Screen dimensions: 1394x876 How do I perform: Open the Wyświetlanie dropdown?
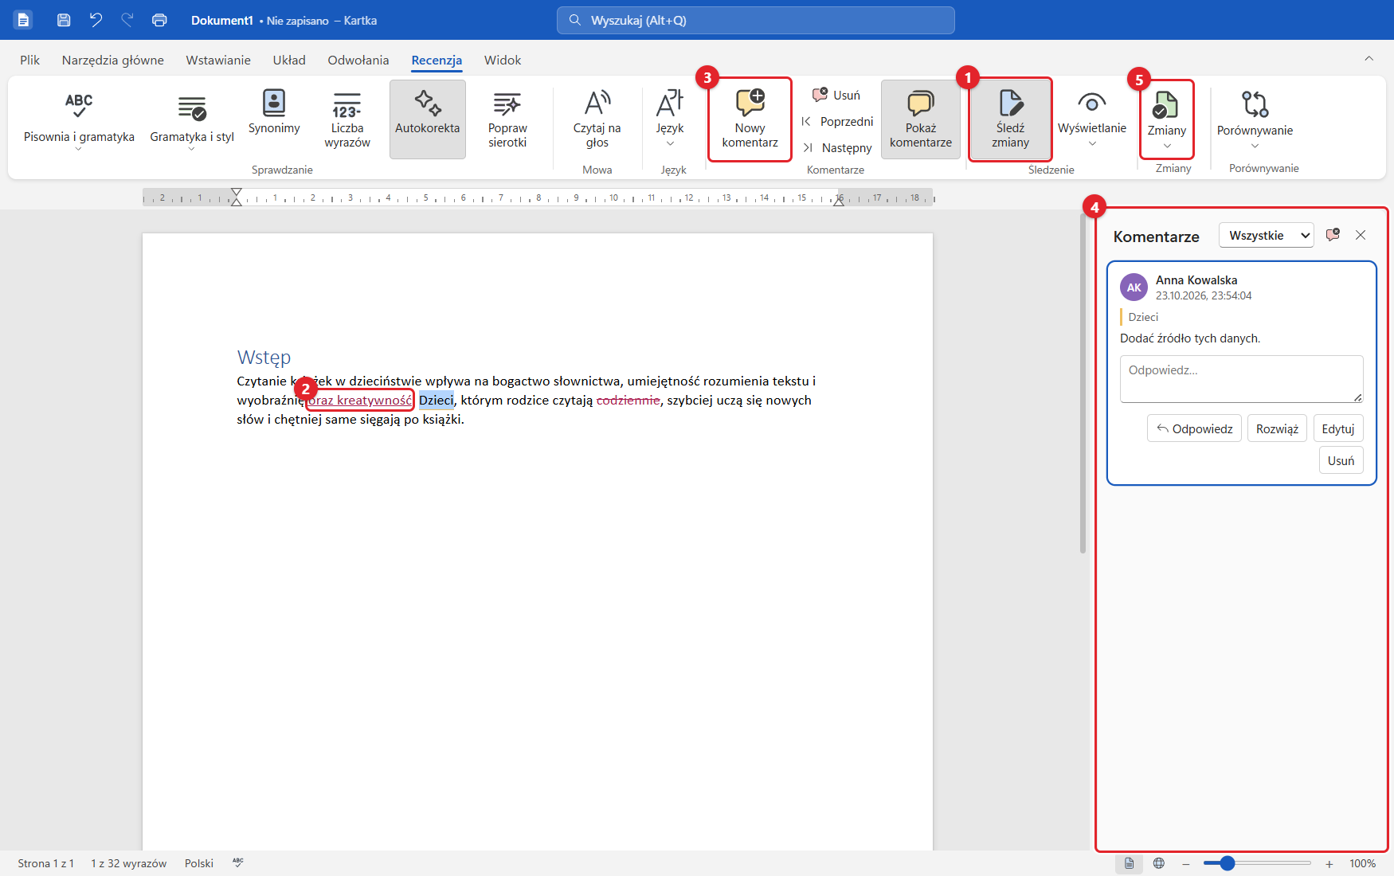[x=1092, y=119]
